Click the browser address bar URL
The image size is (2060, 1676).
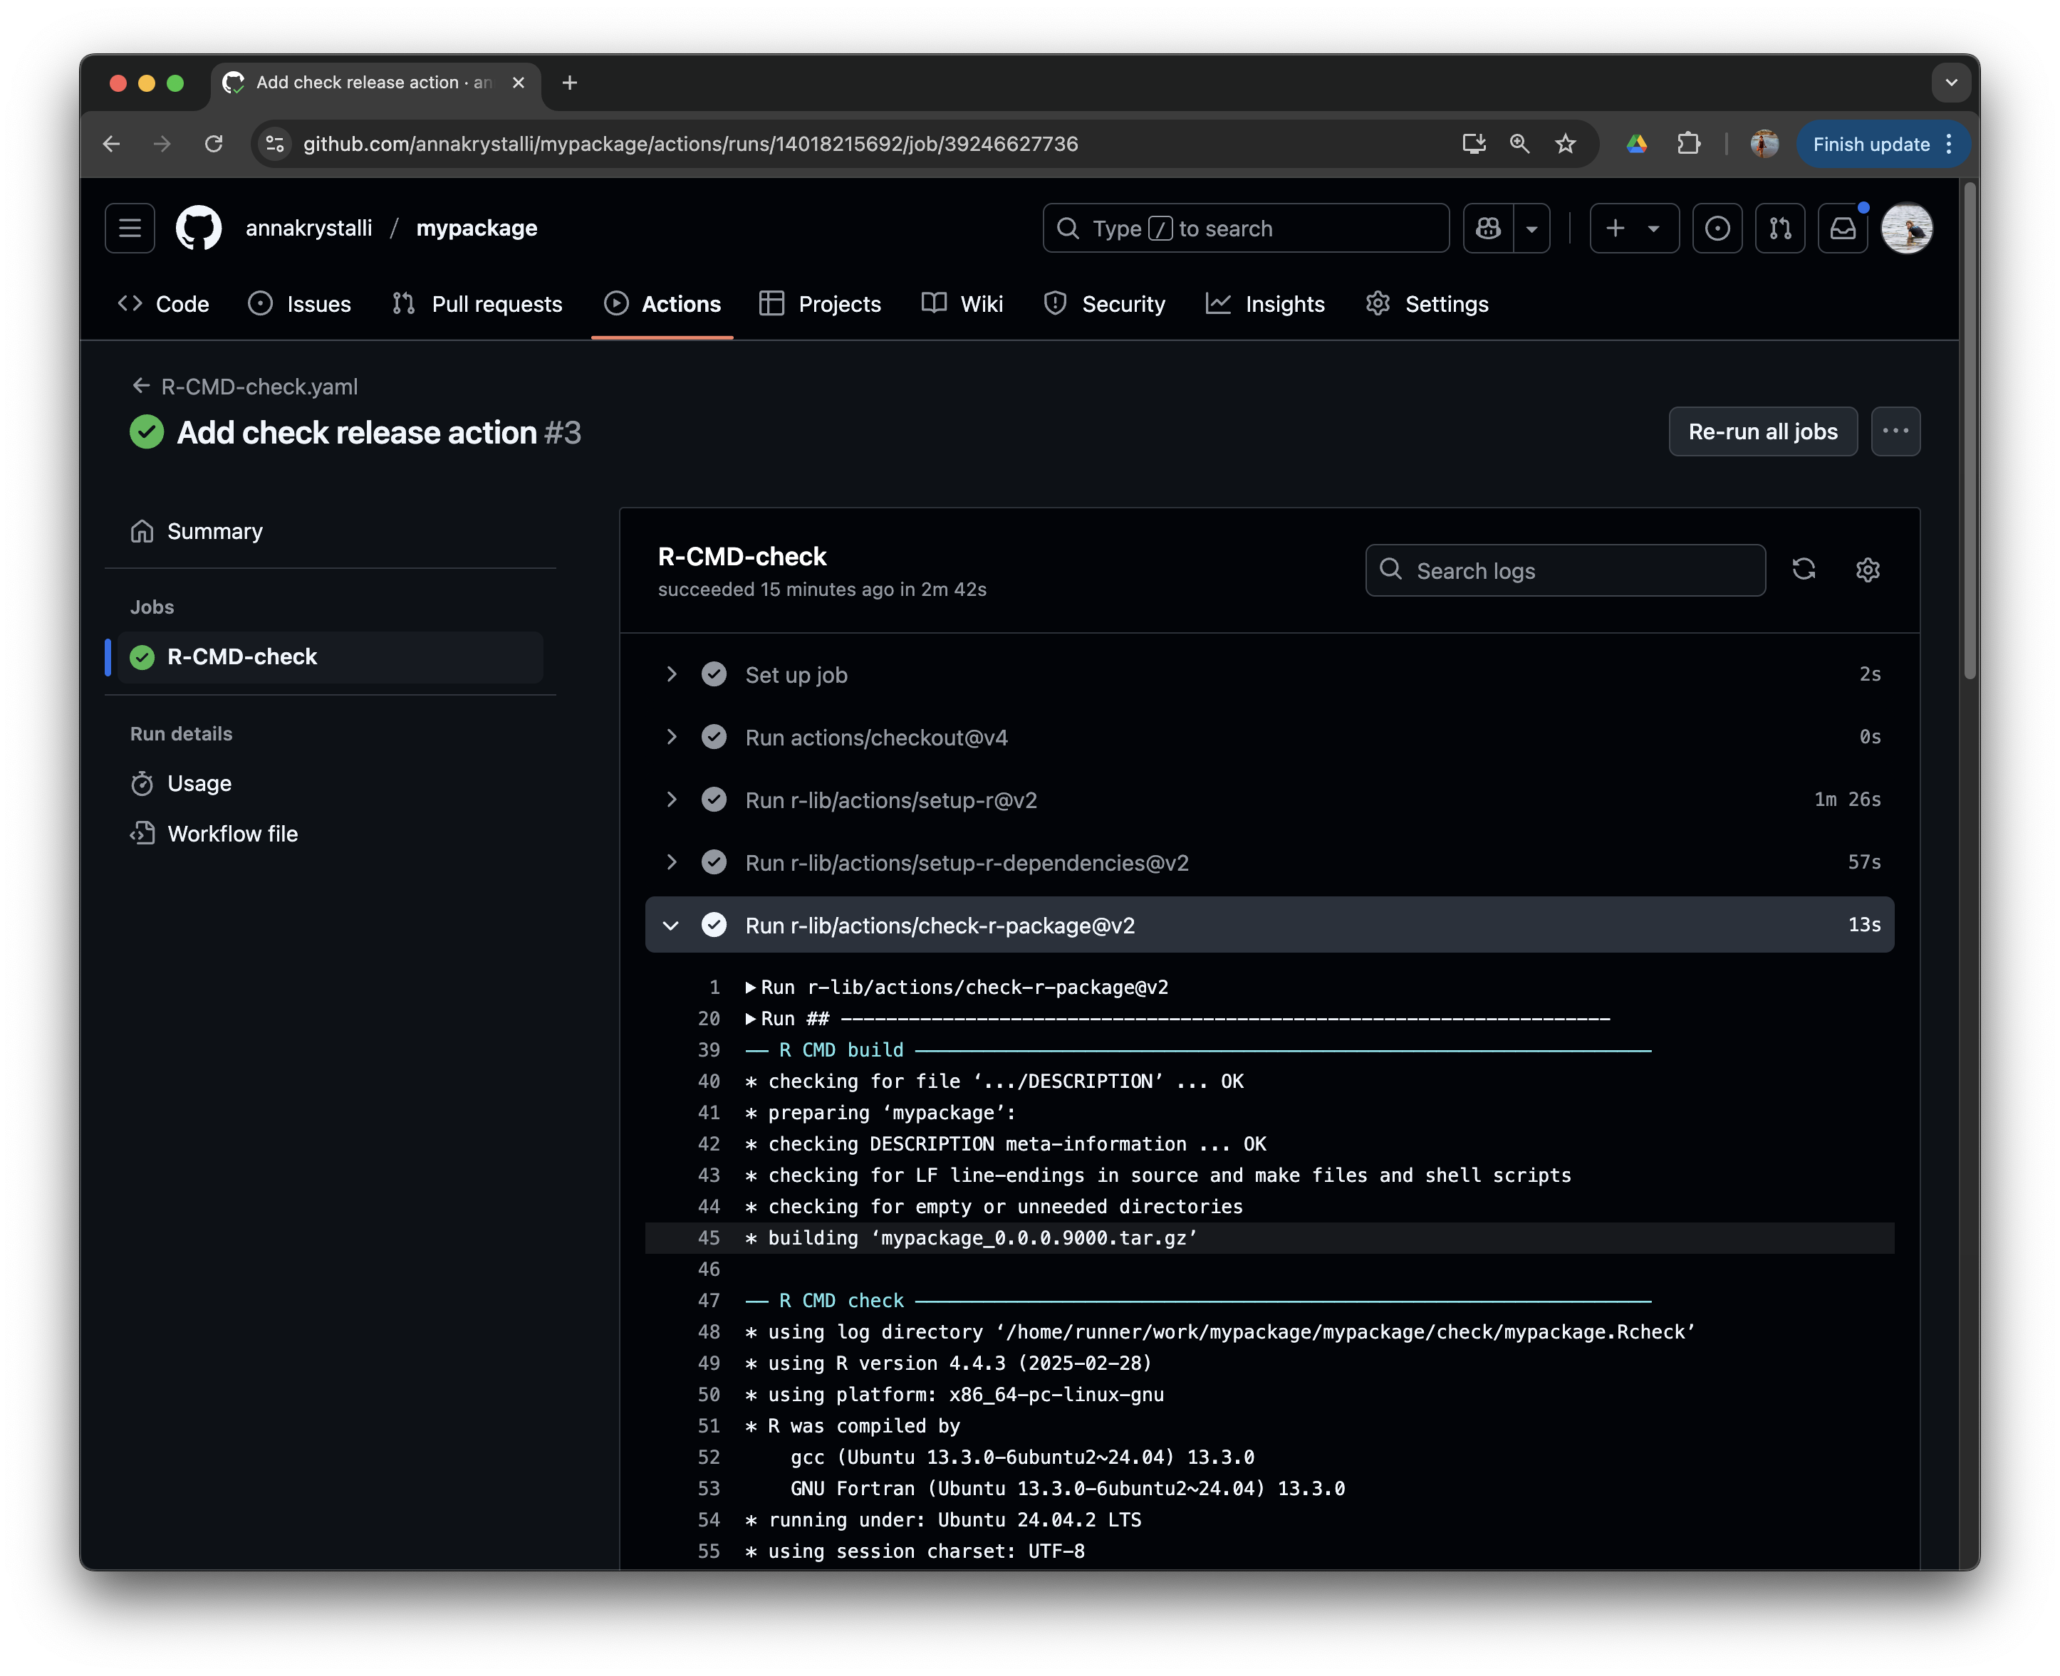pyautogui.click(x=690, y=144)
